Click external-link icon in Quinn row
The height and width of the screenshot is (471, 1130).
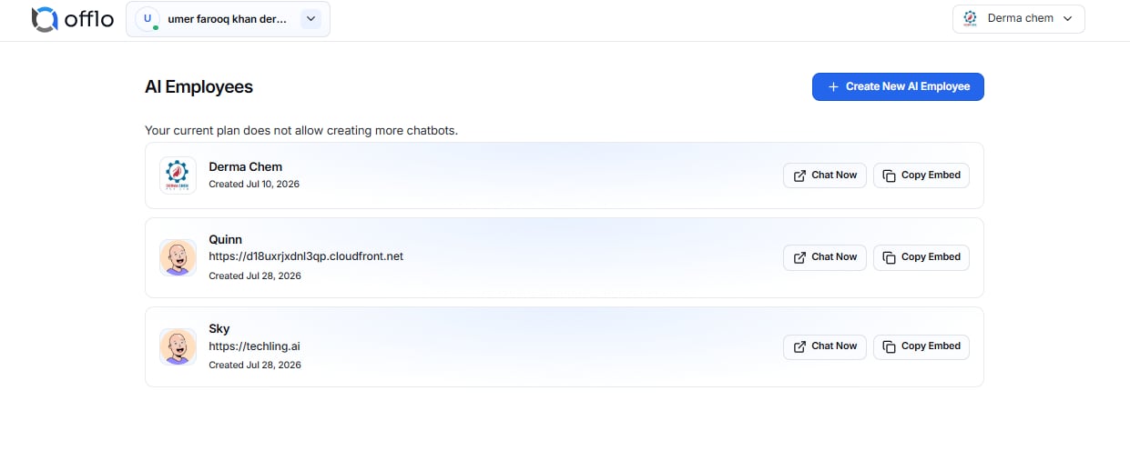tap(799, 257)
